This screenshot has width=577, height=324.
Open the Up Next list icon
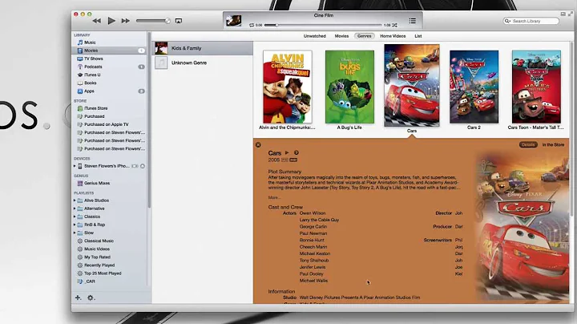(413, 21)
